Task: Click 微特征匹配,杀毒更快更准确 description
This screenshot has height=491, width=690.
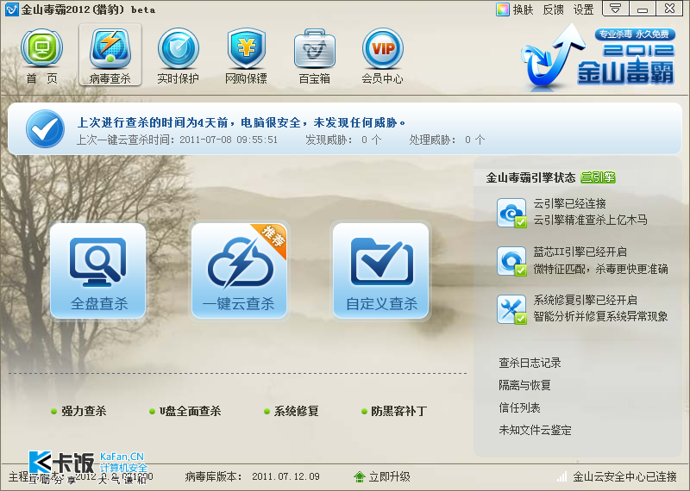Action: pos(600,269)
